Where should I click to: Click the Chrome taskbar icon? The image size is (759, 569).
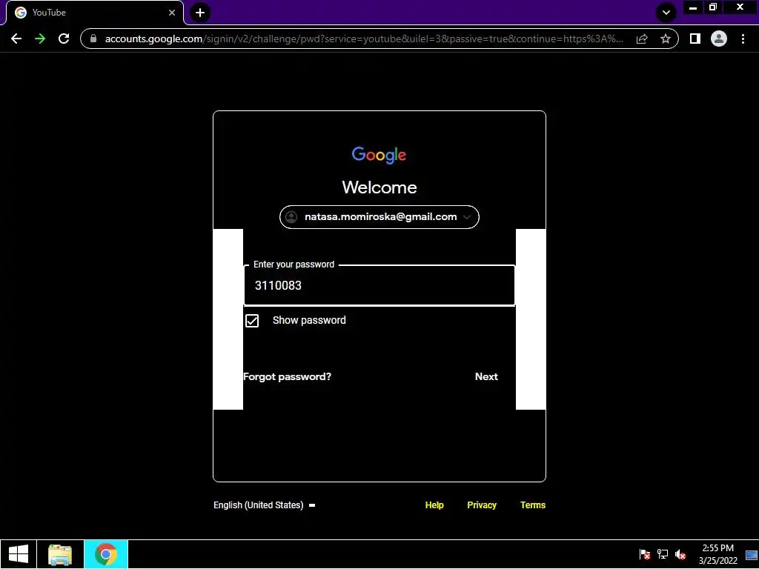tap(106, 554)
